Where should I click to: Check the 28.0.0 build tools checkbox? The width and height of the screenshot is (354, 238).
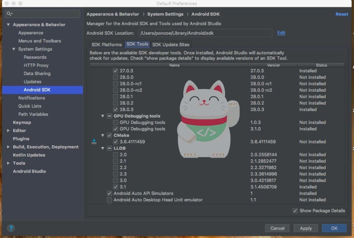[x=115, y=77]
